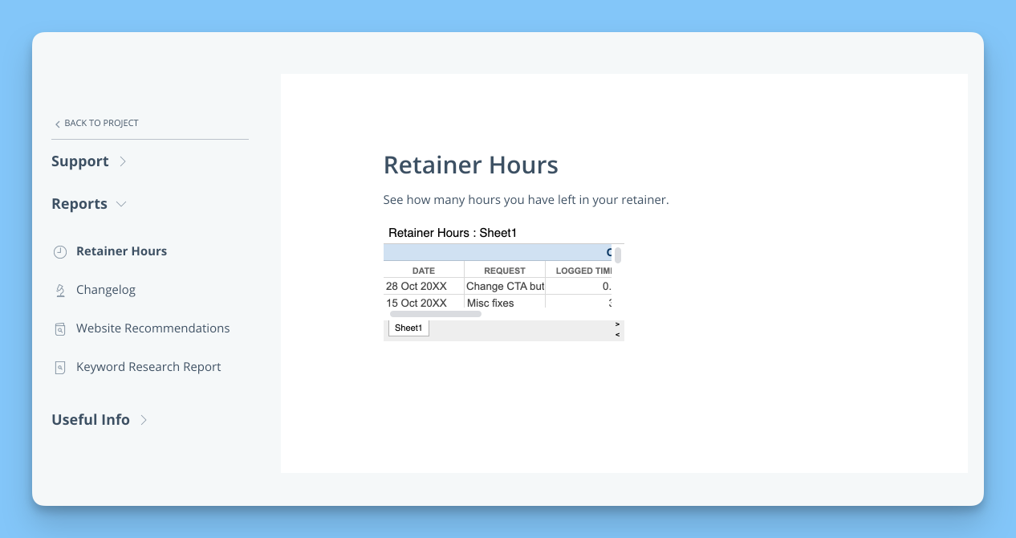Open the Changelog report
Screen dimensions: 1016x538
pyautogui.click(x=106, y=290)
